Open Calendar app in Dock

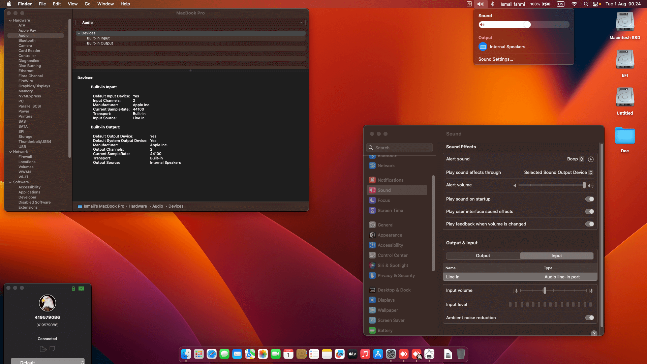pyautogui.click(x=288, y=354)
